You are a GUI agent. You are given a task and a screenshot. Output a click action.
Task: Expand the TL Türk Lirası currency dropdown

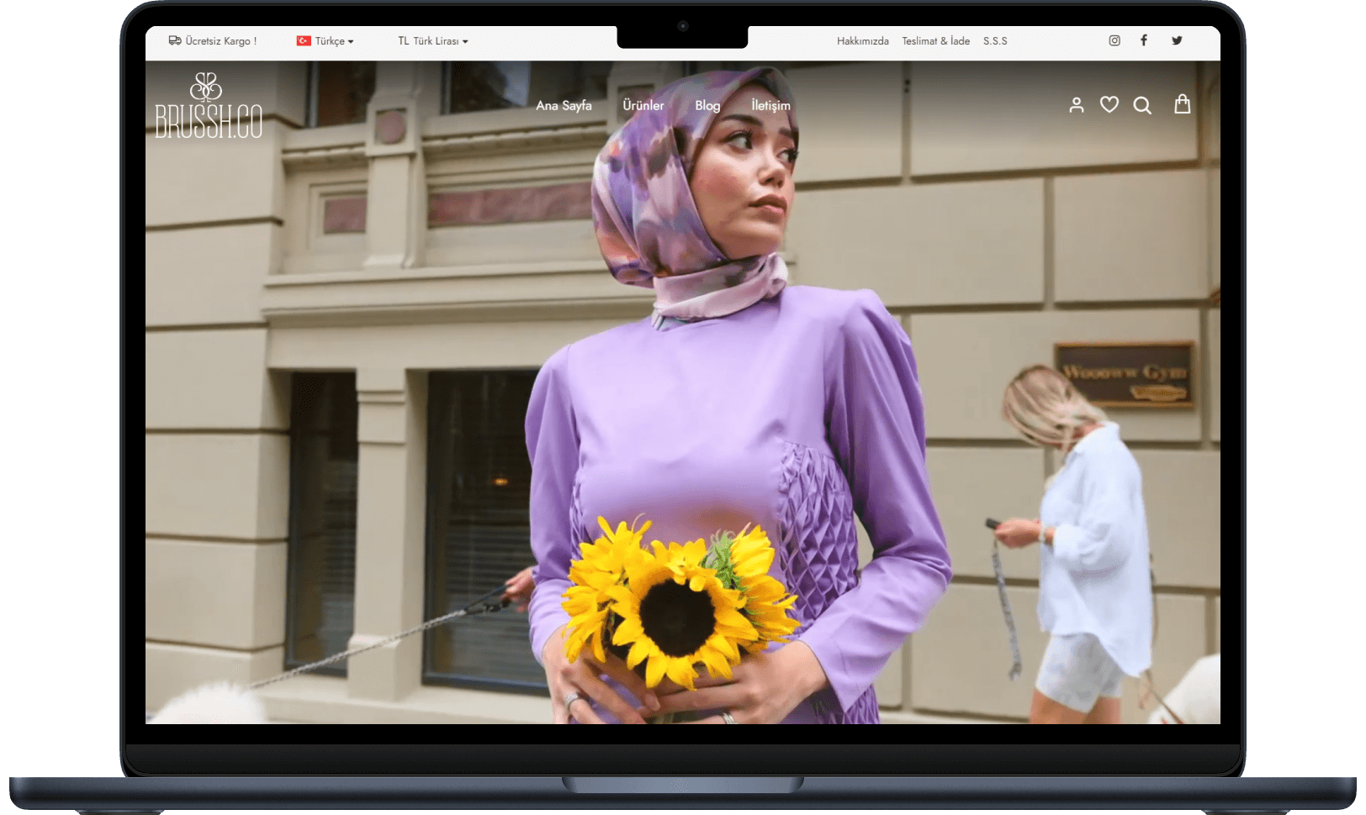433,41
